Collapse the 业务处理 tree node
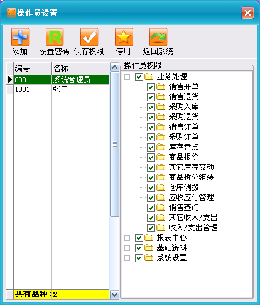 [x=127, y=77]
